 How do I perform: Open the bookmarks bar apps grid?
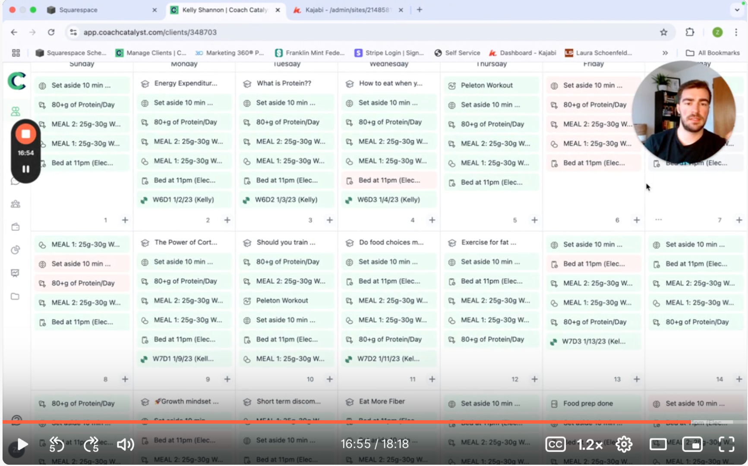pyautogui.click(x=16, y=53)
